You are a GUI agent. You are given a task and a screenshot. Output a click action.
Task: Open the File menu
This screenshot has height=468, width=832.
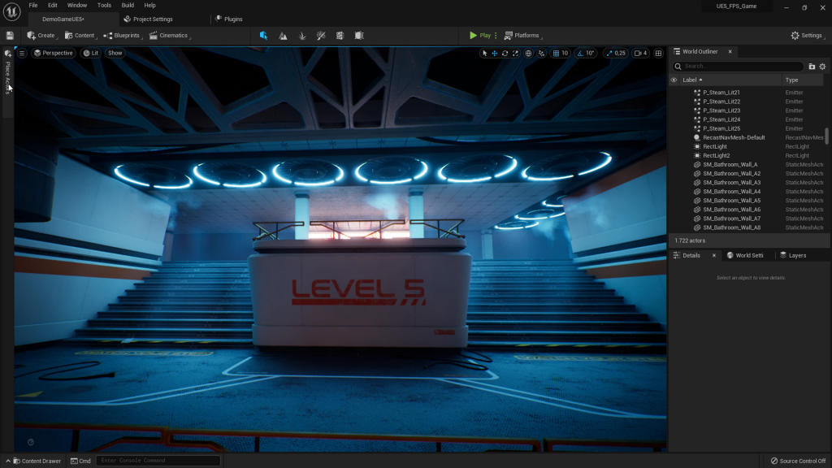(32, 6)
